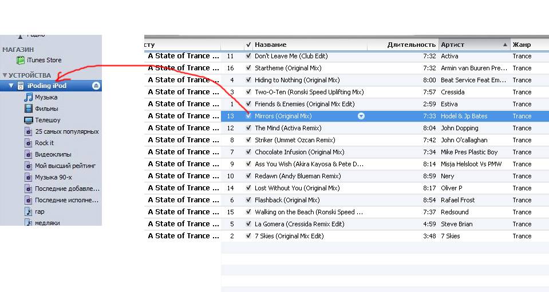
Task: Select the Музыка 90-х playlist
Action: point(53,178)
